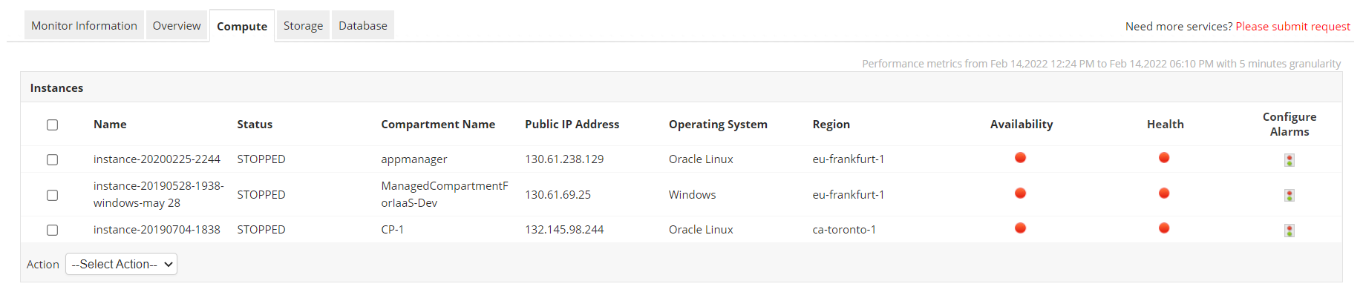Configure alarms for instance-20190704-1838

(x=1290, y=231)
